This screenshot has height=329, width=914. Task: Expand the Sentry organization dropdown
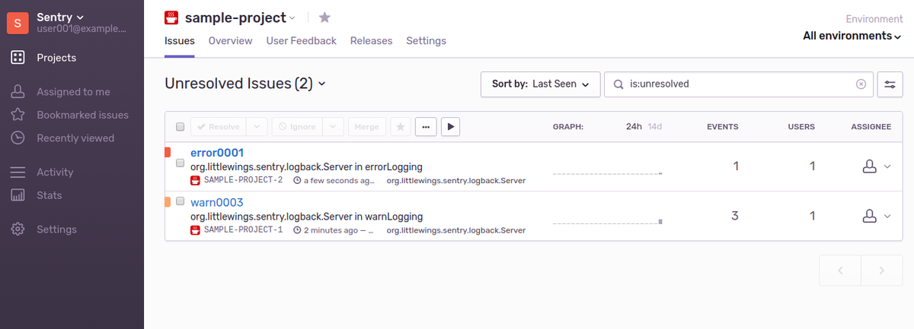point(81,17)
